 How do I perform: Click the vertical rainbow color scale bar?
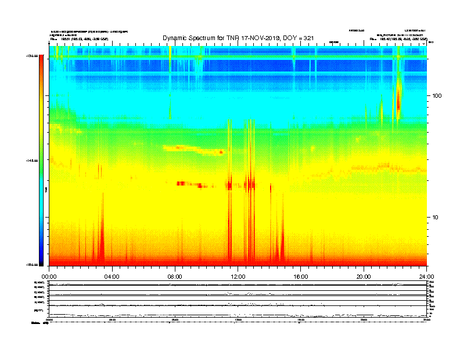pyautogui.click(x=41, y=161)
